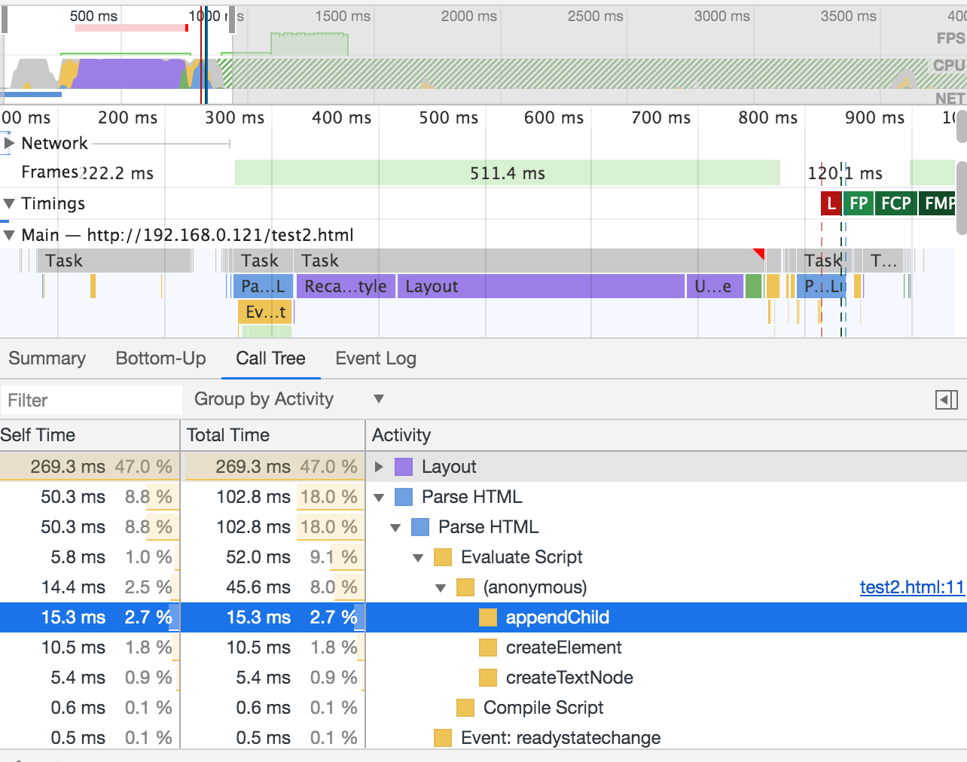Collapse the Main thread track
This screenshot has height=762, width=967.
(x=9, y=235)
